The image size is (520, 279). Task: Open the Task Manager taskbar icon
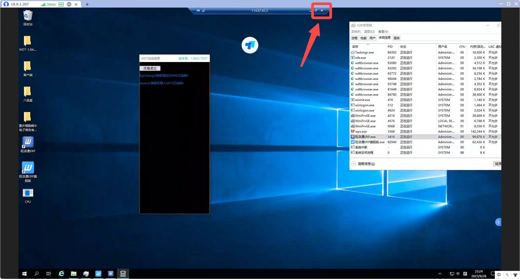pos(86,274)
